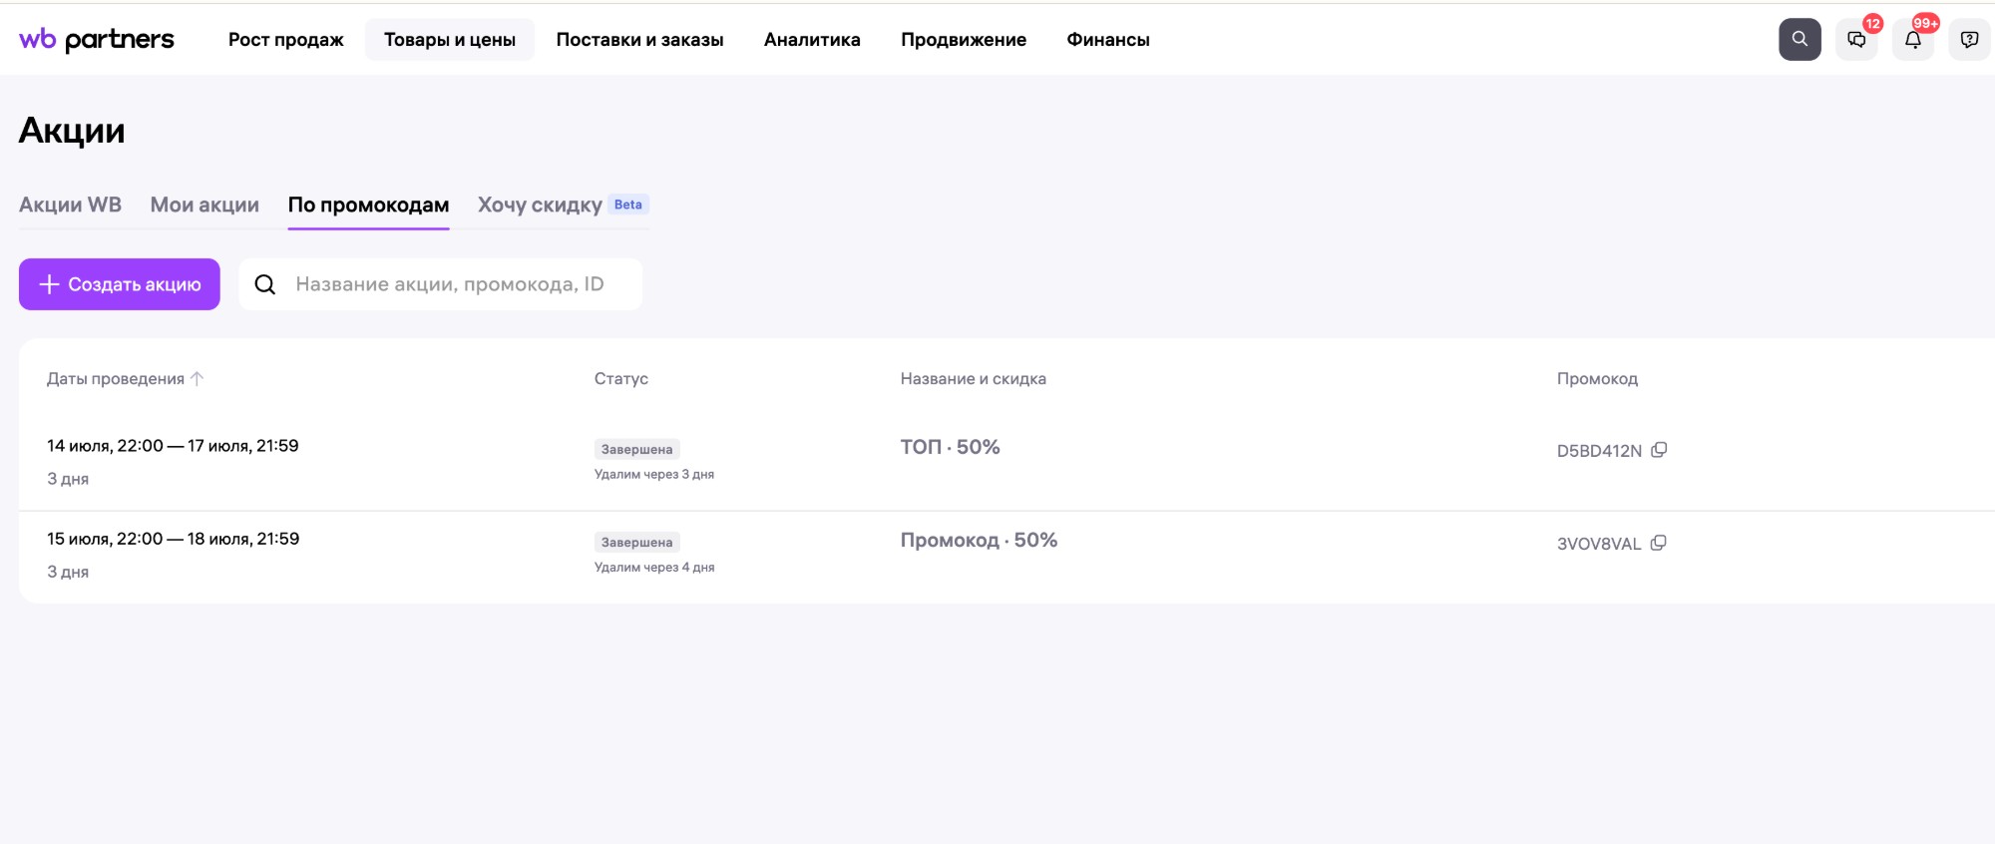Select the По промокодам tab
This screenshot has height=844, width=1995.
pos(368,205)
